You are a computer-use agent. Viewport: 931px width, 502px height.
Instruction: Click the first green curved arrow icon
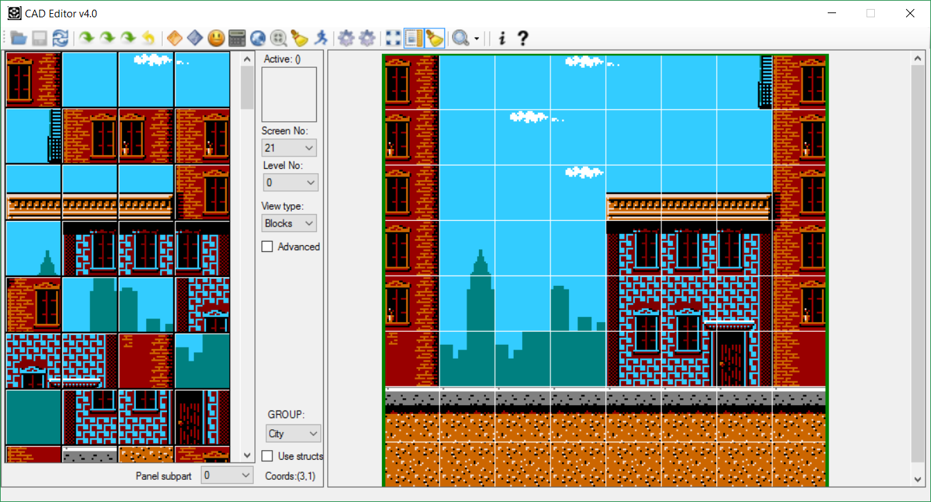(87, 38)
